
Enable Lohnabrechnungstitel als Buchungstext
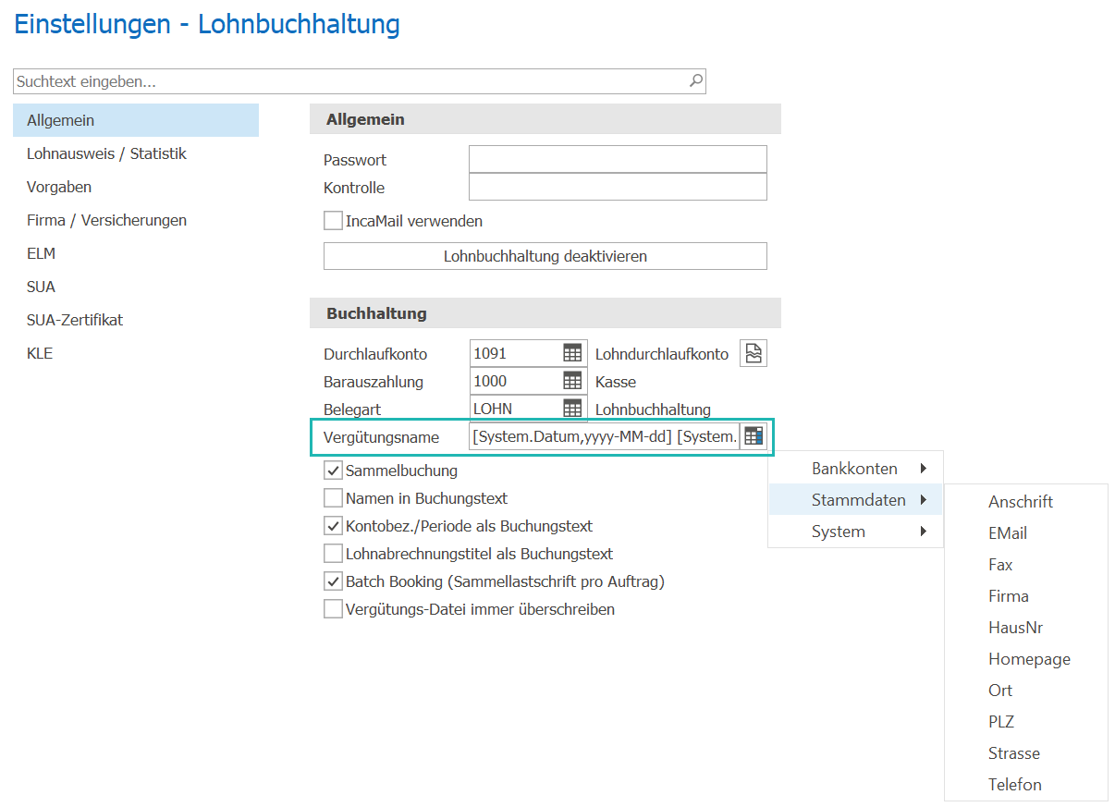pos(333,554)
